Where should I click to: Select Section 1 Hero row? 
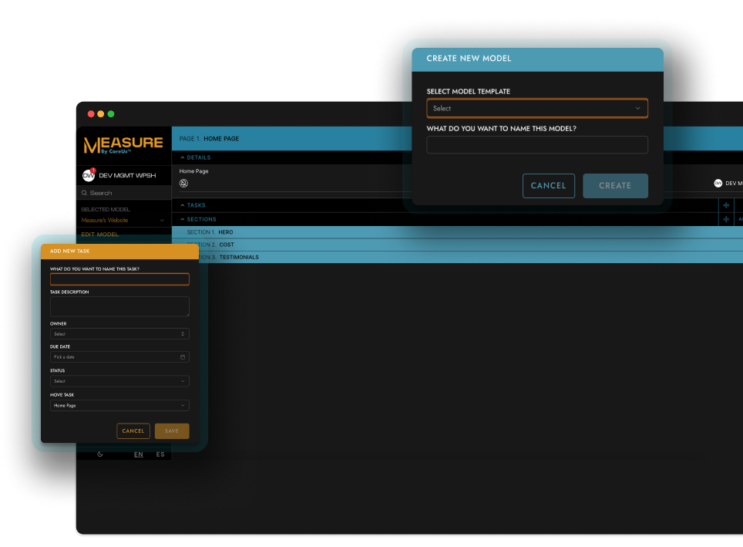tap(457, 232)
